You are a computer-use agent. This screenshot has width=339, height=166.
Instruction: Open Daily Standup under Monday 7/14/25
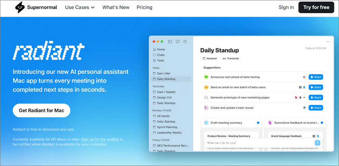(171, 122)
